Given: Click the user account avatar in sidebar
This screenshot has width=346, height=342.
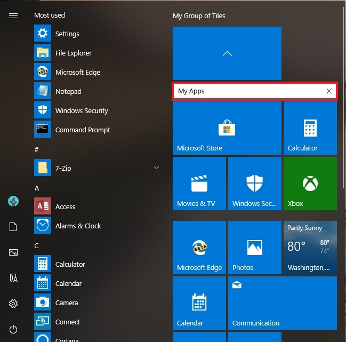Looking at the screenshot, I should (13, 201).
